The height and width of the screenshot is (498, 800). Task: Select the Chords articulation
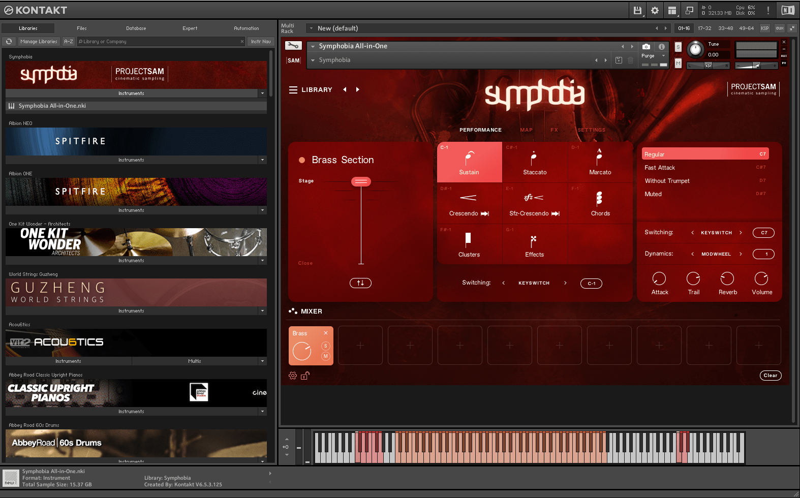coord(600,203)
